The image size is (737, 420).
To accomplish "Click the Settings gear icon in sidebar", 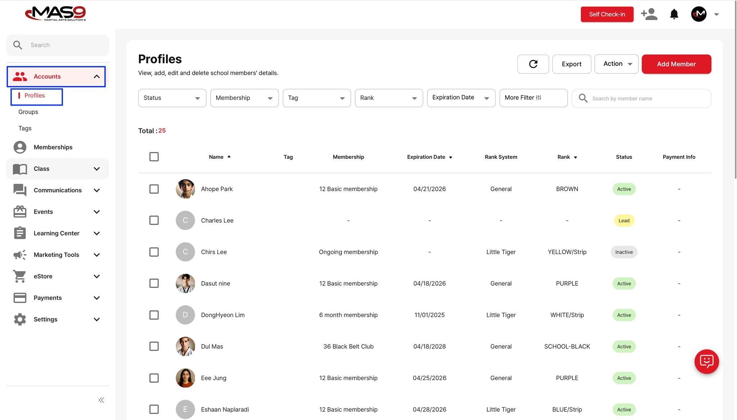I will pos(20,319).
